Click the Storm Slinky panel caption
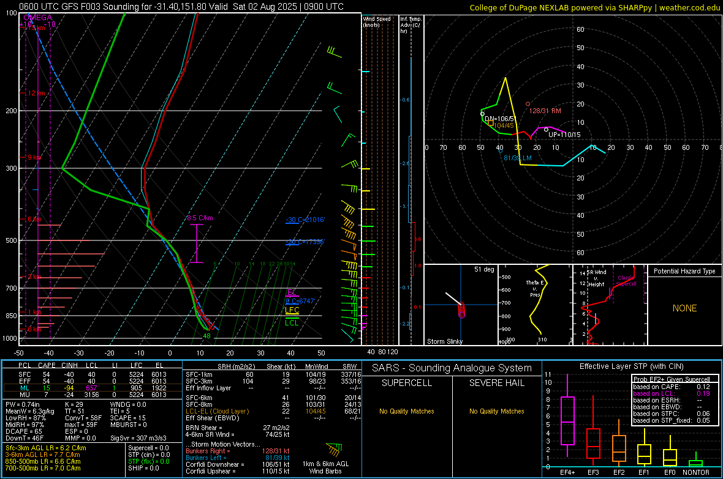The width and height of the screenshot is (723, 479). (x=445, y=341)
